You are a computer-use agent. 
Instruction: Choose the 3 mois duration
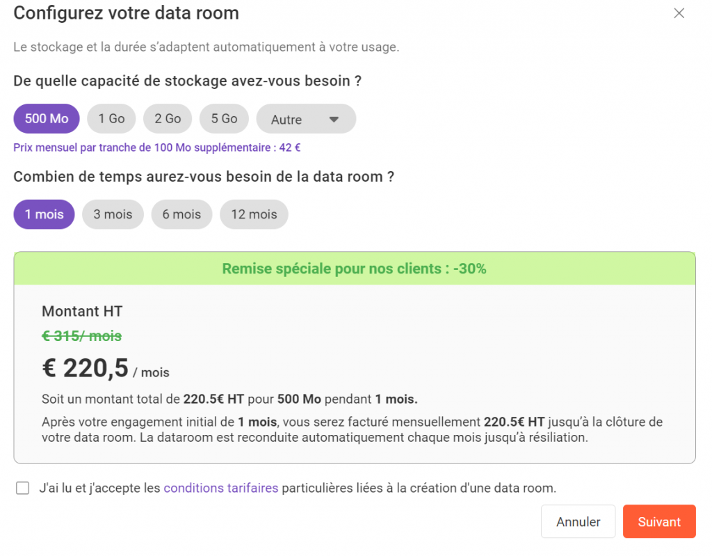[x=113, y=214]
